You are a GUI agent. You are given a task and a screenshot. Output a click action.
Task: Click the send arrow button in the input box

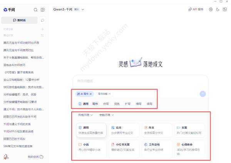(x=203, y=93)
